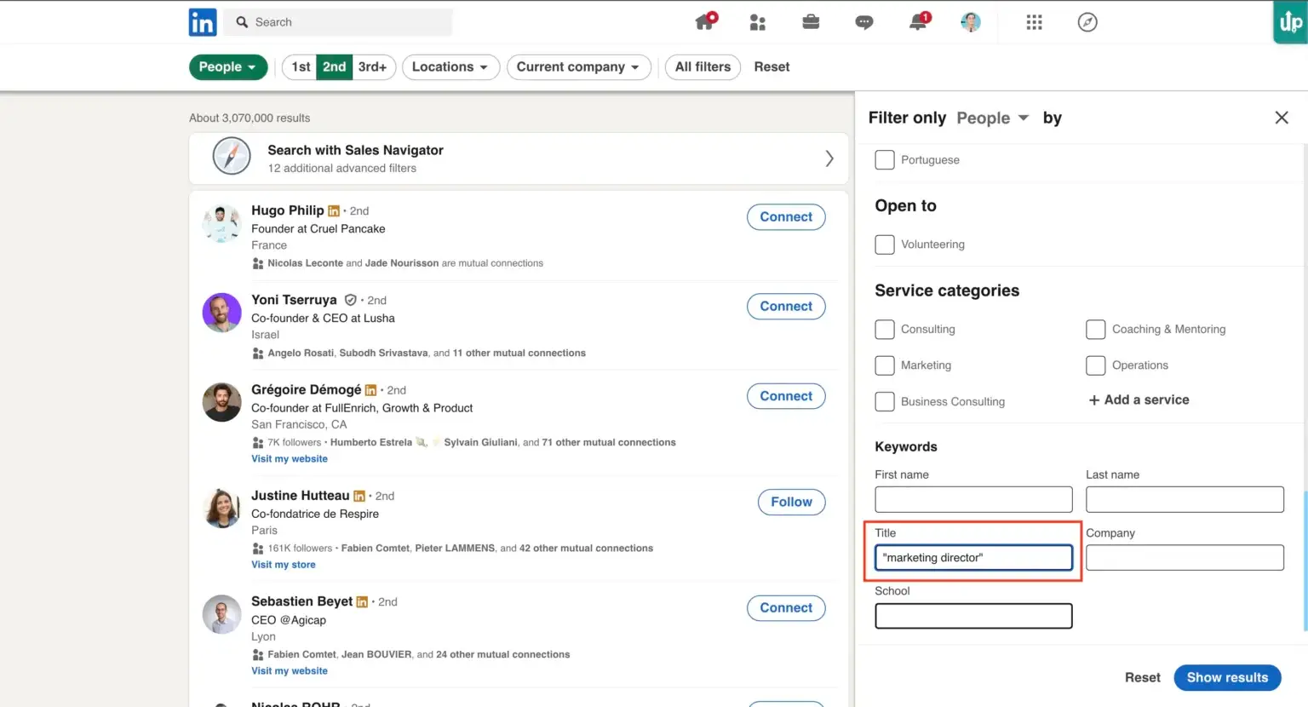The image size is (1308, 707).
Task: Check the Portuguese language checkbox
Action: tap(885, 159)
